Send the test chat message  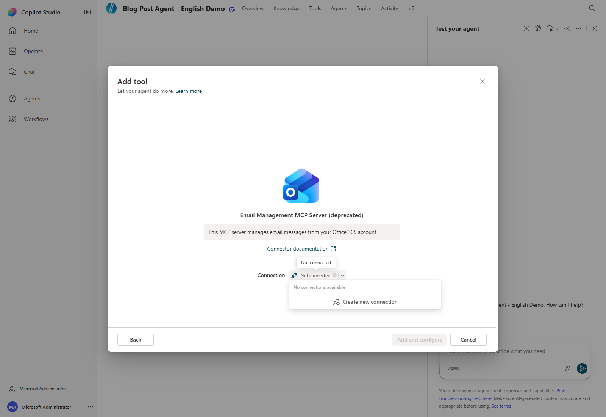pyautogui.click(x=582, y=368)
